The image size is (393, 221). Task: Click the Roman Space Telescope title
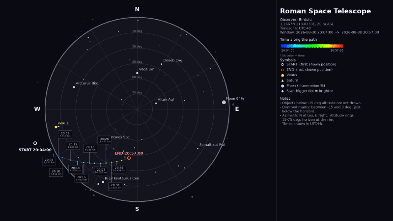pyautogui.click(x=325, y=11)
